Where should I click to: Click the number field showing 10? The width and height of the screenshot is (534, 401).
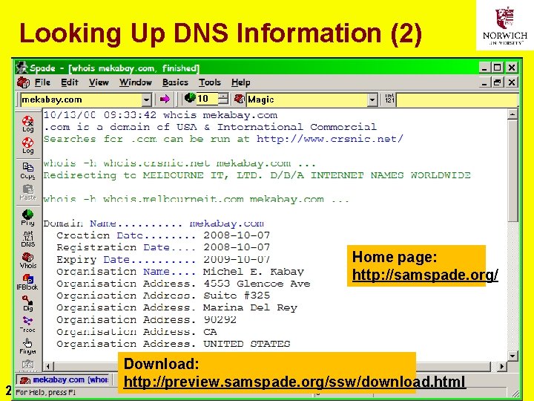tap(207, 99)
